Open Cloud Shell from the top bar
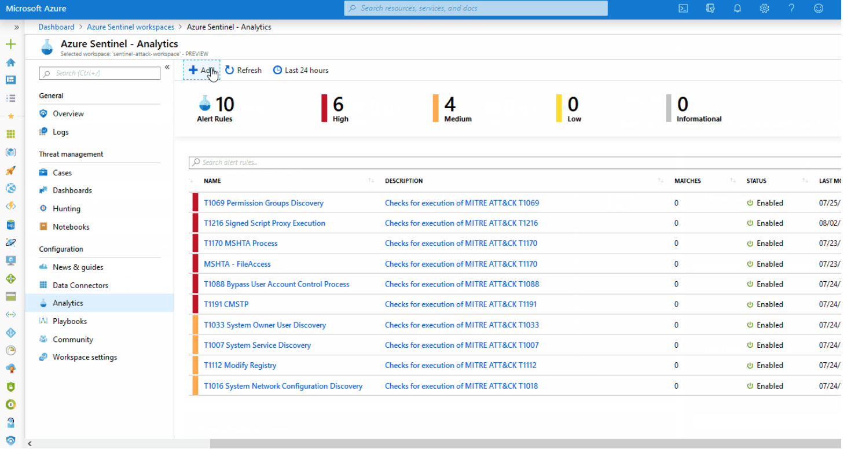The width and height of the screenshot is (851, 449). 683,8
